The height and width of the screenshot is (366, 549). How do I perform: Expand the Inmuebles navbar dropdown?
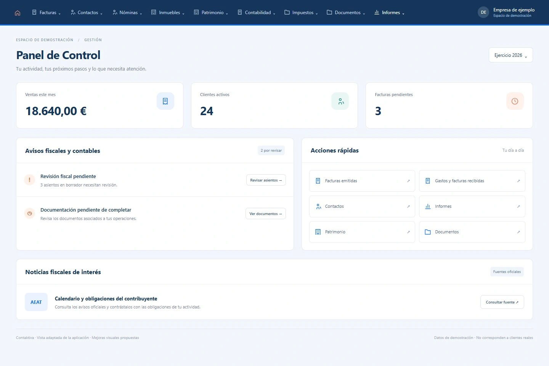(x=168, y=13)
